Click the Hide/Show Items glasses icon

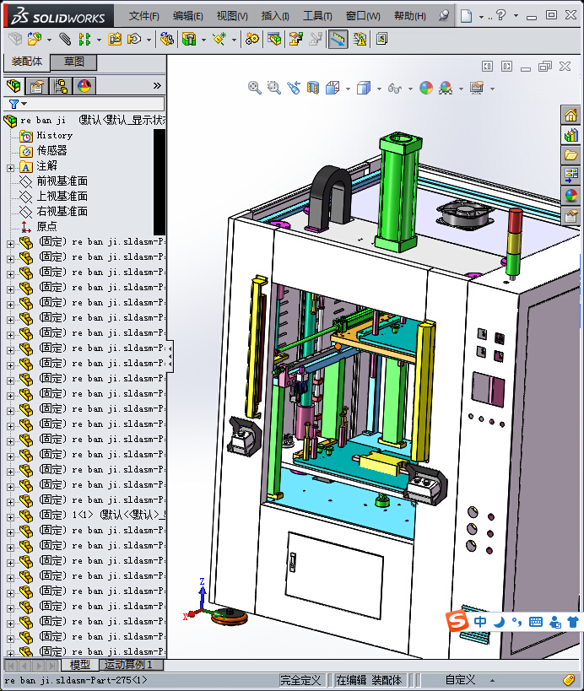pos(394,88)
